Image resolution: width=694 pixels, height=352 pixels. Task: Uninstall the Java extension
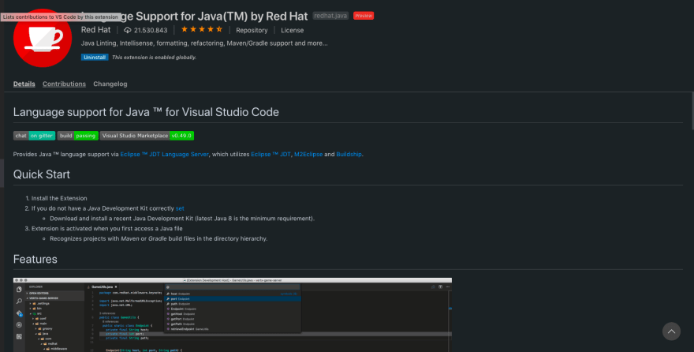pos(95,57)
